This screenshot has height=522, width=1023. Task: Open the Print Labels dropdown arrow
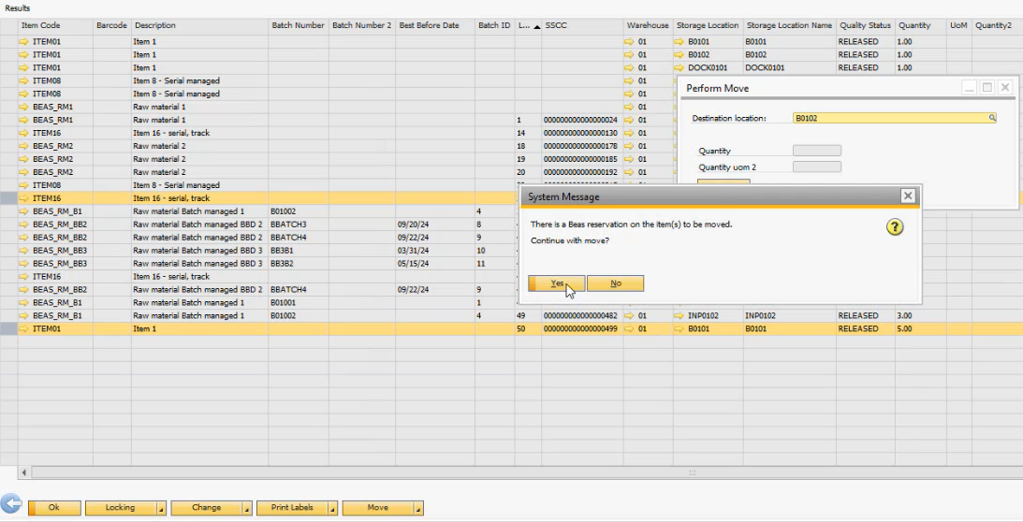[x=332, y=508]
